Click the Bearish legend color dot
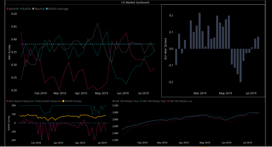 click(x=8, y=9)
